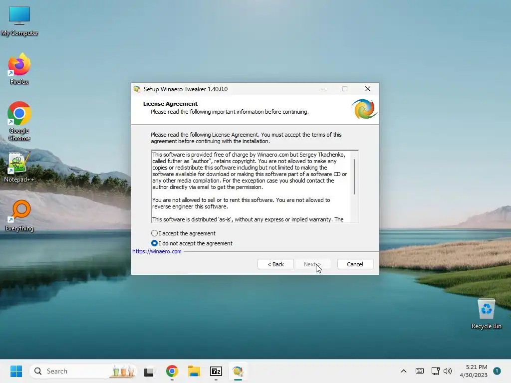Click the disabled Next button

[312, 264]
